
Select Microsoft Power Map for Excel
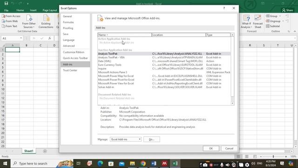[x=164, y=76]
